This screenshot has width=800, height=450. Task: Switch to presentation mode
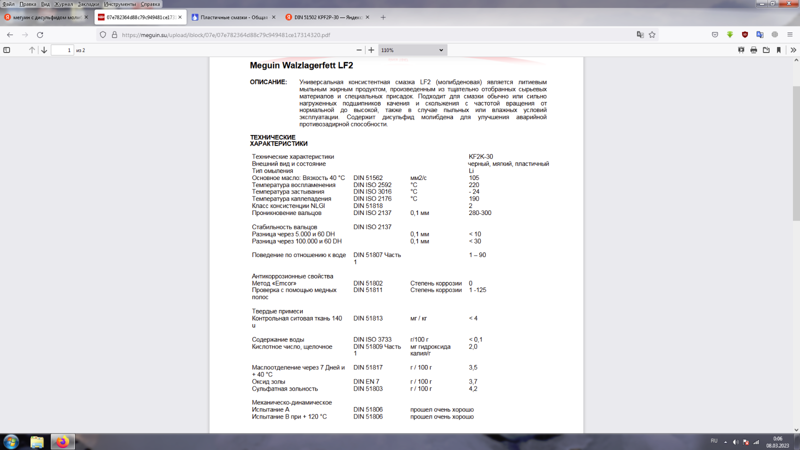(741, 50)
